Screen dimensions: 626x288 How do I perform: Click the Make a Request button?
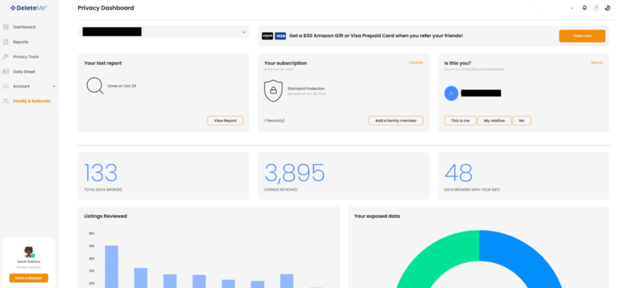pyautogui.click(x=29, y=278)
